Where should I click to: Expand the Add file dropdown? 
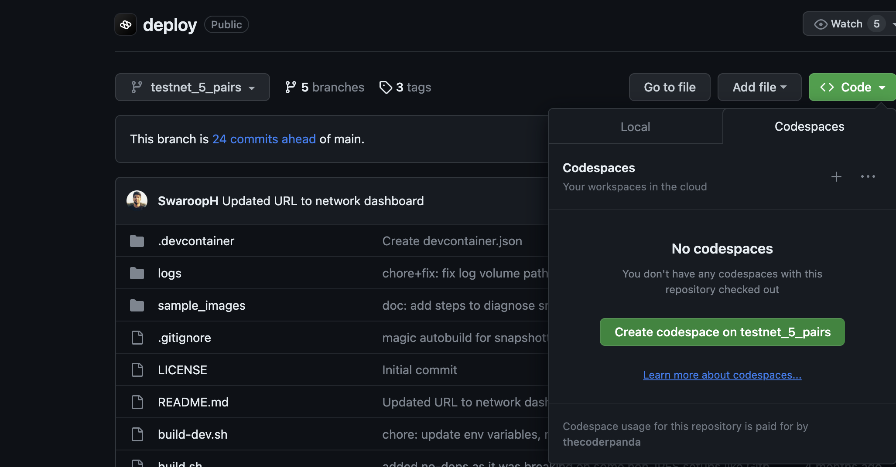click(x=759, y=87)
